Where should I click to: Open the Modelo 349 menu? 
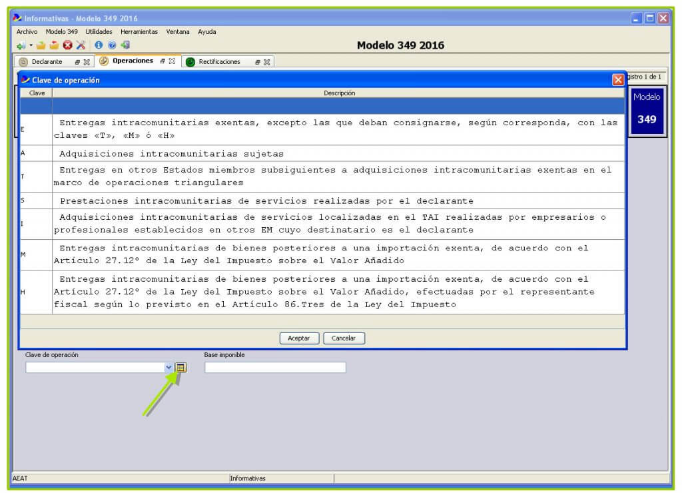click(x=62, y=32)
